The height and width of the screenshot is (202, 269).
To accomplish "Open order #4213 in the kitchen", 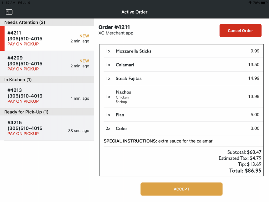I will point(47,96).
